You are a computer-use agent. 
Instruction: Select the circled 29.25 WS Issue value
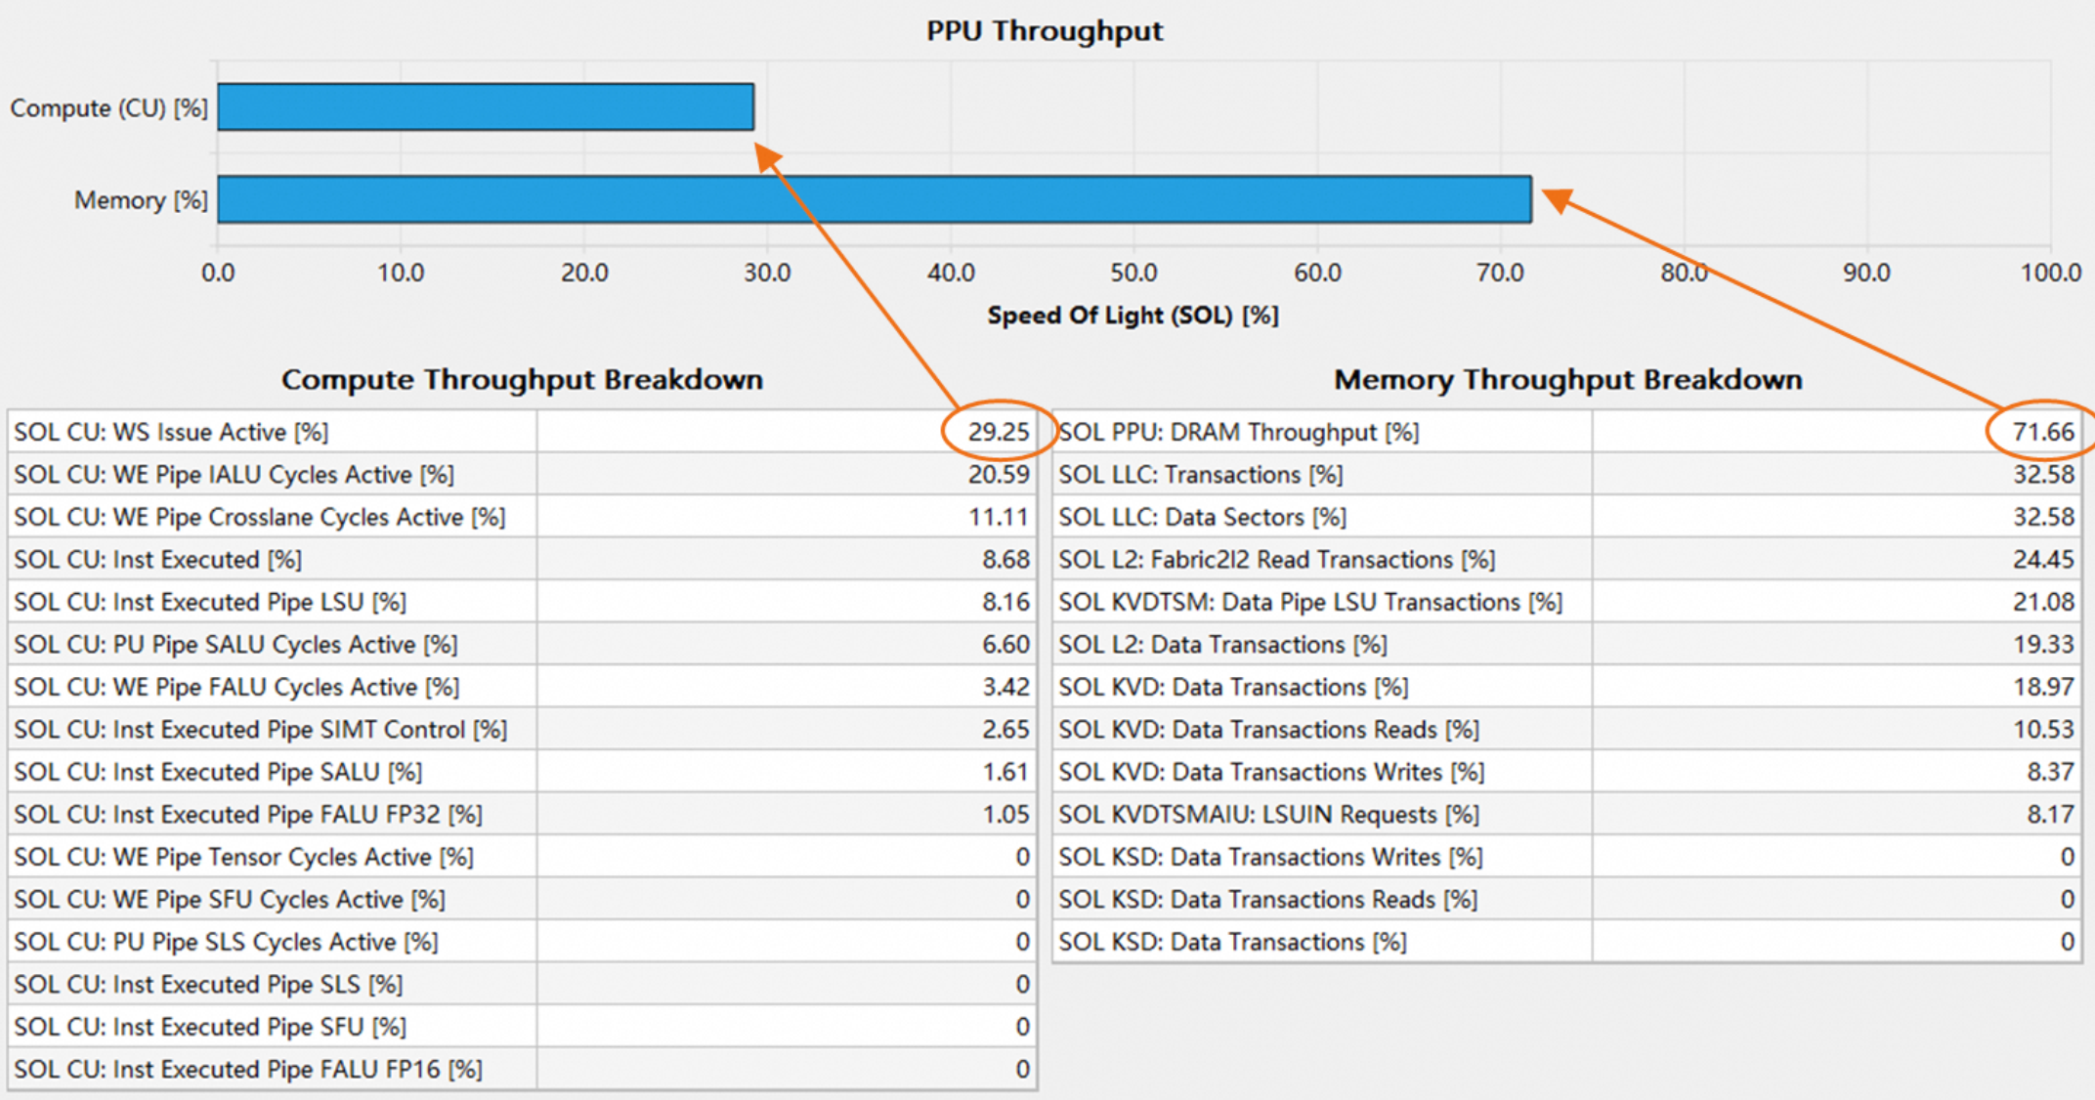pyautogui.click(x=998, y=432)
